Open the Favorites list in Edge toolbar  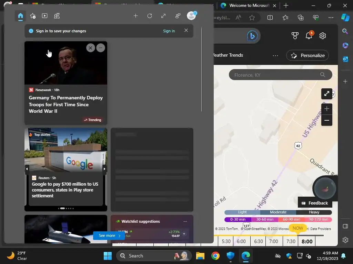click(285, 18)
